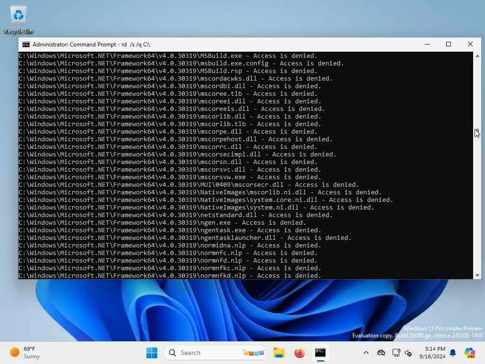Click the Command Prompt title bar icon
Image resolution: width=485 pixels, height=364 pixels.
pos(26,45)
